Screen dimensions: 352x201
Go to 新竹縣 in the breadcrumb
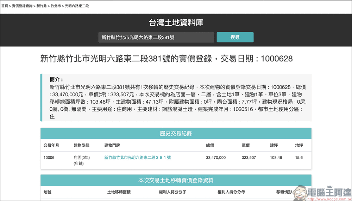pyautogui.click(x=42, y=6)
